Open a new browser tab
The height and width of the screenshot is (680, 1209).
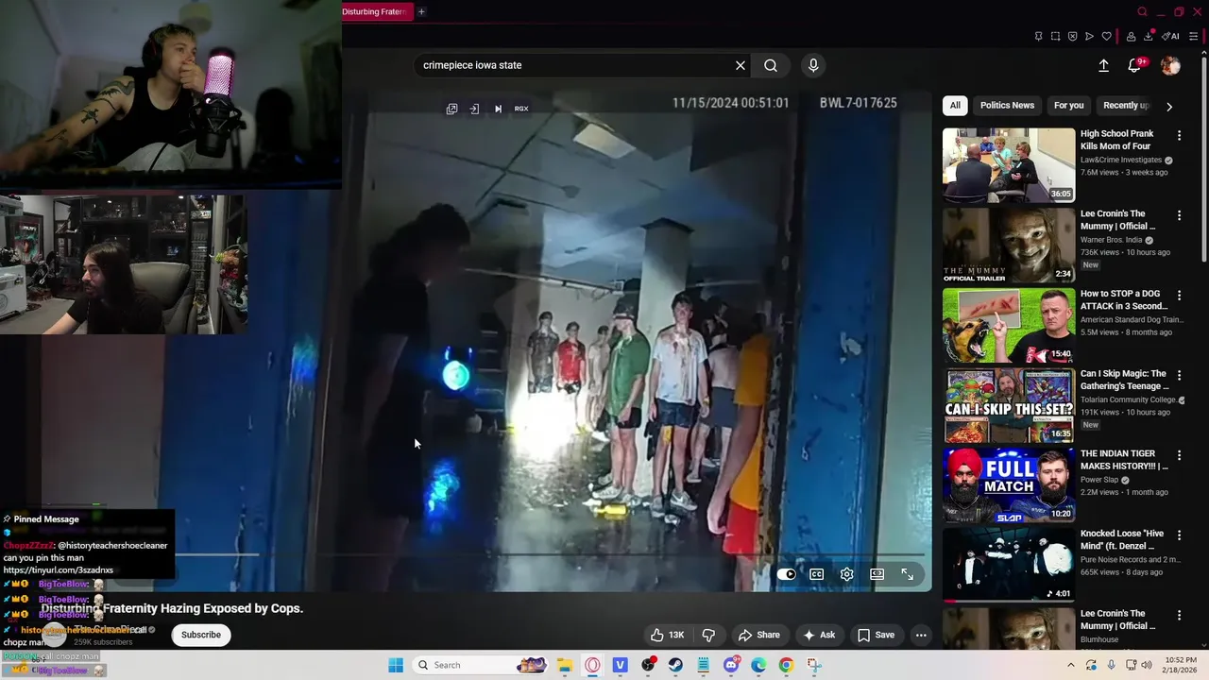pyautogui.click(x=421, y=11)
